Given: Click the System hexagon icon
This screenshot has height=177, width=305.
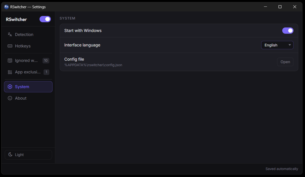Looking at the screenshot, I should pos(10,87).
